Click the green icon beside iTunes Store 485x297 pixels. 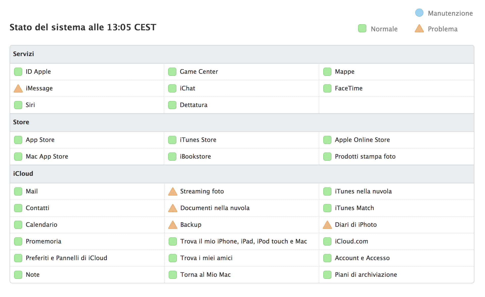pos(172,140)
